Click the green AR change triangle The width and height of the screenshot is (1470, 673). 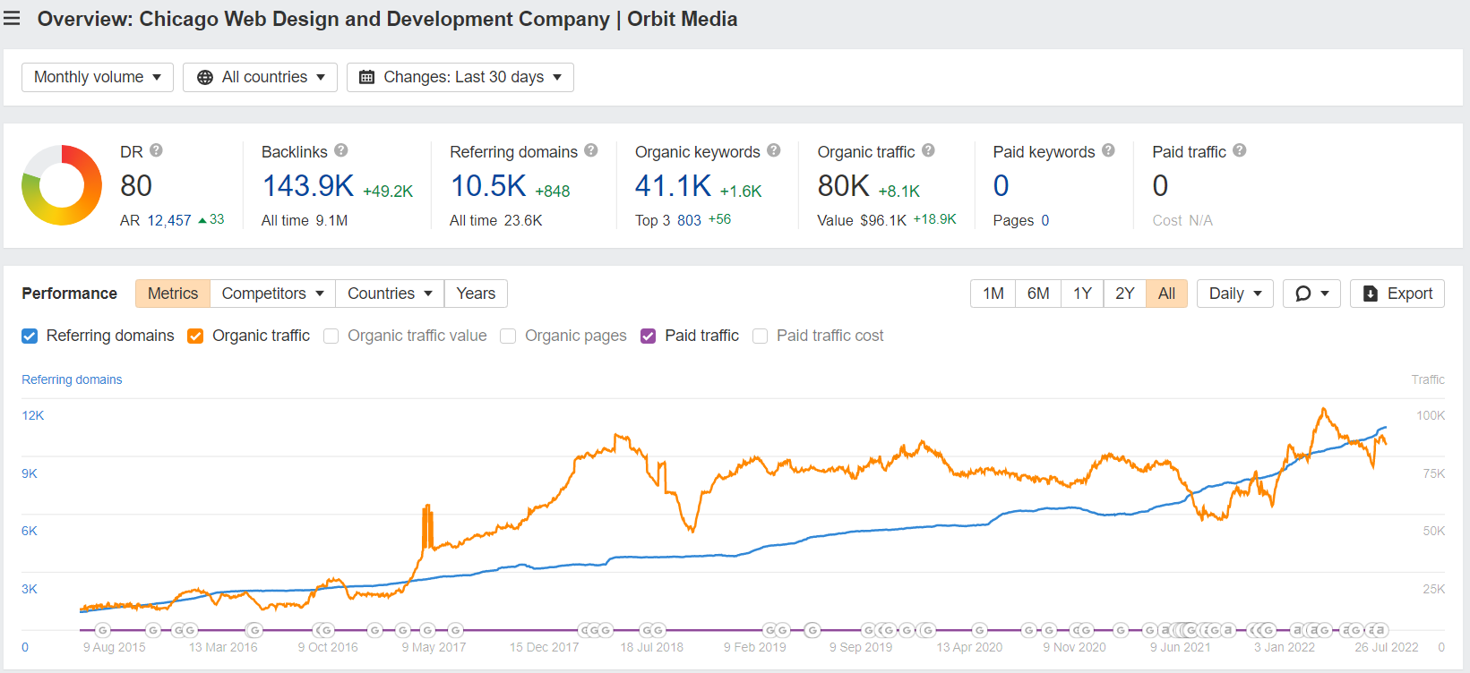[202, 220]
